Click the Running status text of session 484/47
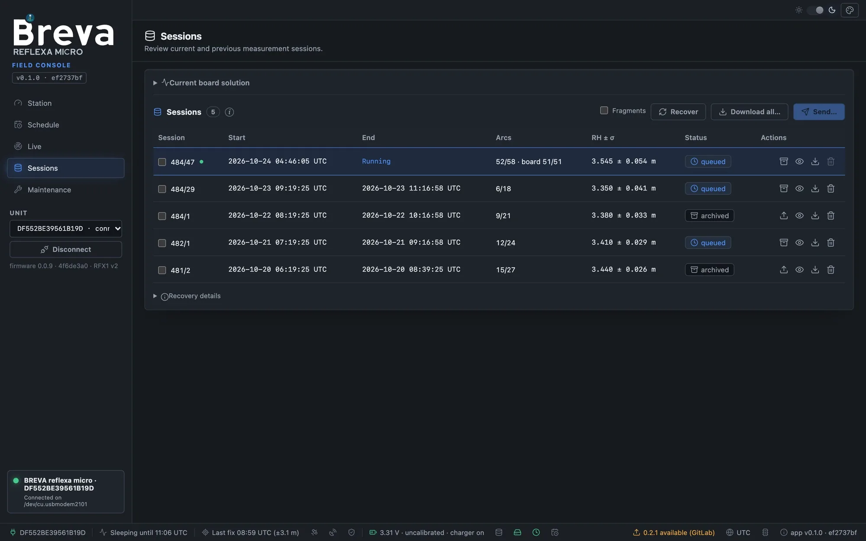The width and height of the screenshot is (866, 541). click(x=376, y=161)
